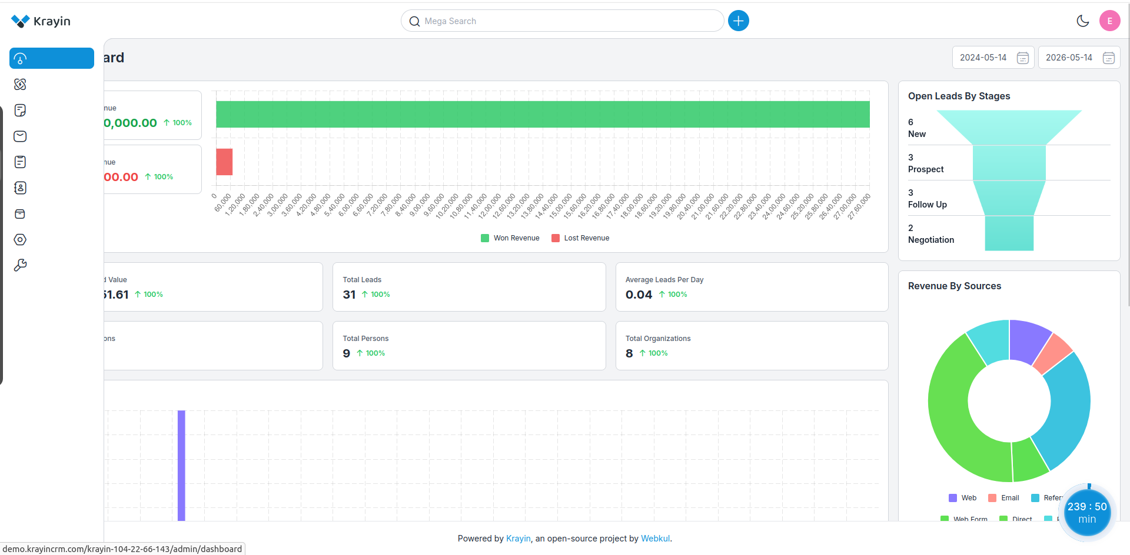Open the Contacts section from the sidebar
This screenshot has height=555, width=1130.
[x=20, y=188]
